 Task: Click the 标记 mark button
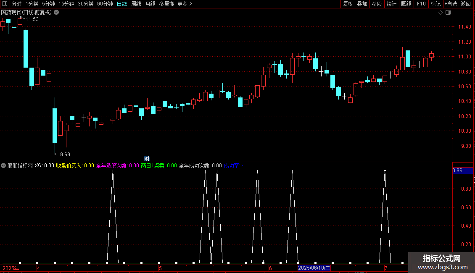[x=435, y=4]
